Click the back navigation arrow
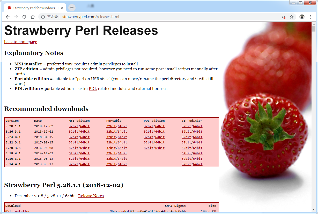318x214 pixels. tap(8, 17)
